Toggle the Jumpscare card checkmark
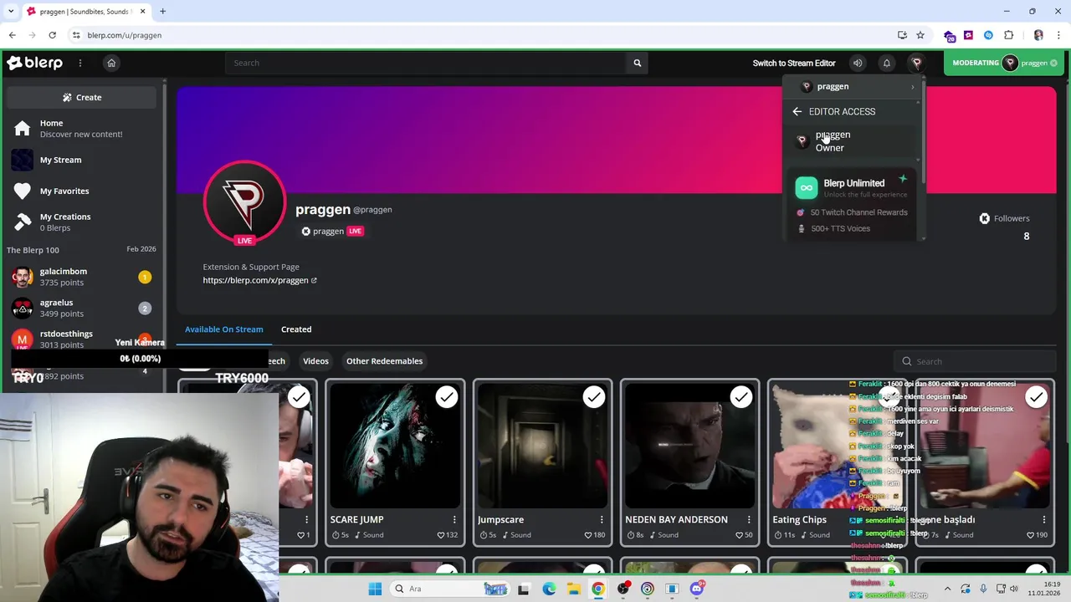Screen dimensions: 1071x602 click(594, 397)
